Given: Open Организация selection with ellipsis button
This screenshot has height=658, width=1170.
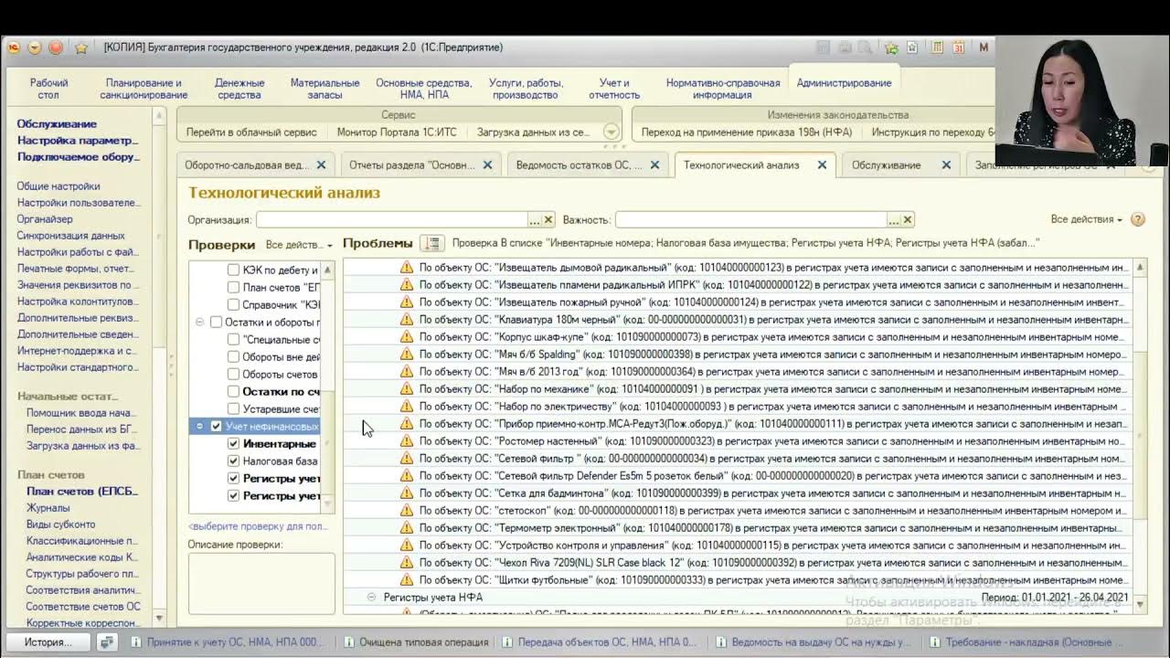Looking at the screenshot, I should click(535, 219).
